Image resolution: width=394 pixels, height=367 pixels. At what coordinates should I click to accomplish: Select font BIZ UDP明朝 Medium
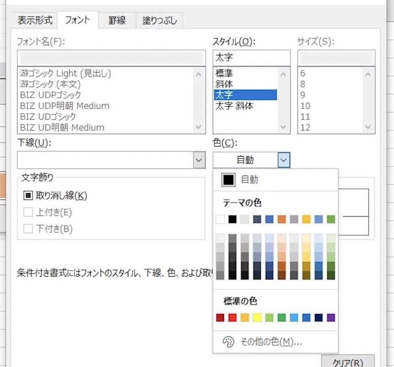(64, 106)
